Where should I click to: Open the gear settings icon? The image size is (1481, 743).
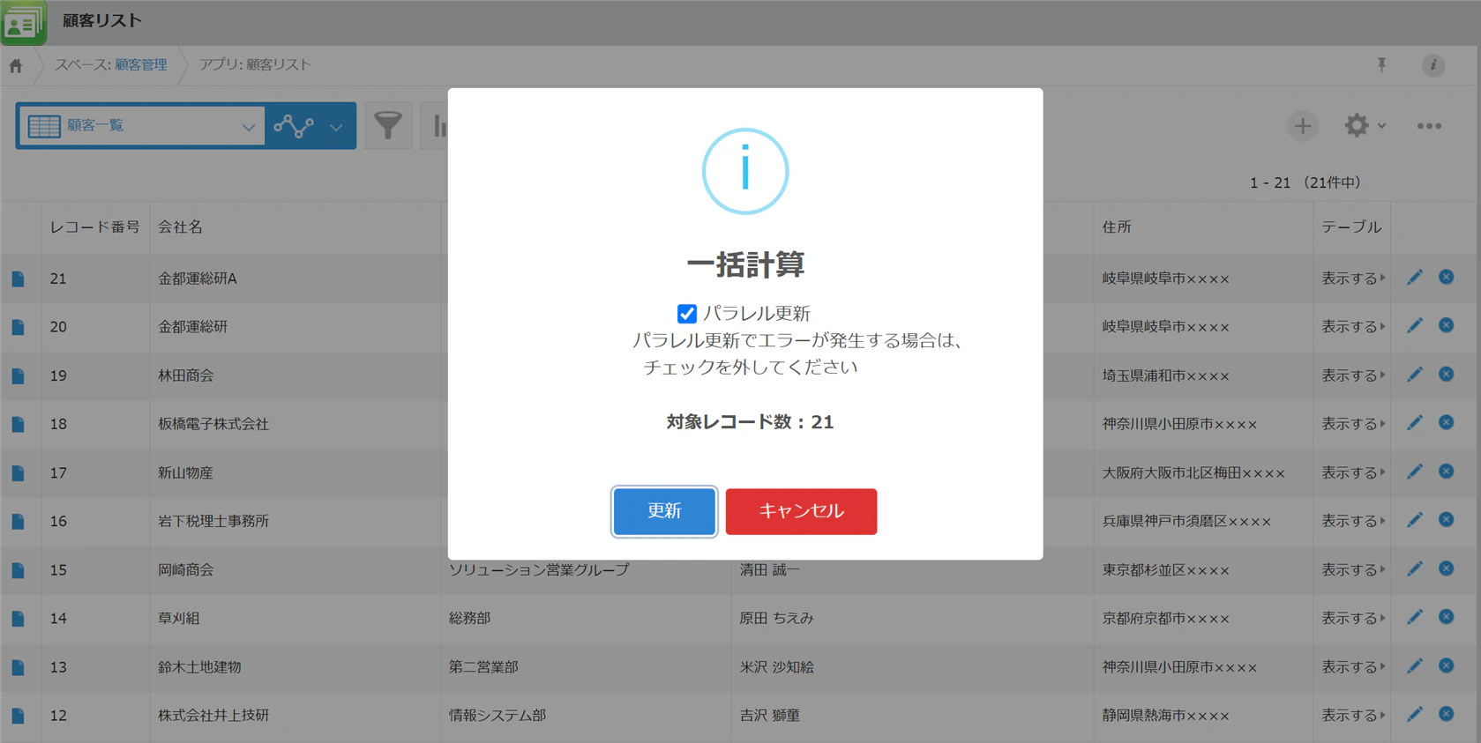tap(1356, 126)
